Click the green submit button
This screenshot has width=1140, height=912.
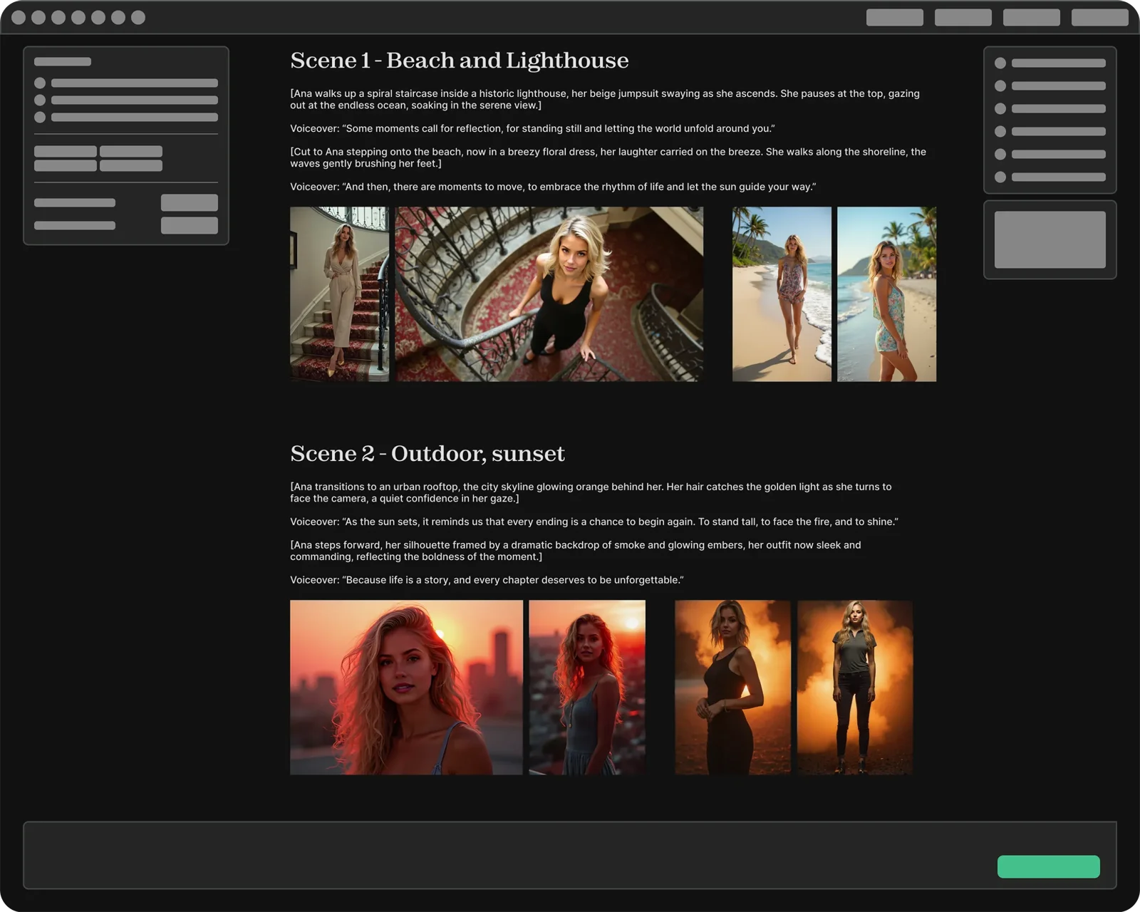(x=1048, y=866)
